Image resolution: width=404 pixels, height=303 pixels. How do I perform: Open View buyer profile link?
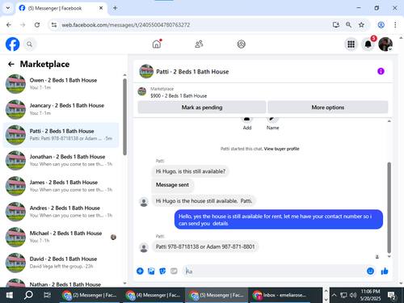point(281,149)
